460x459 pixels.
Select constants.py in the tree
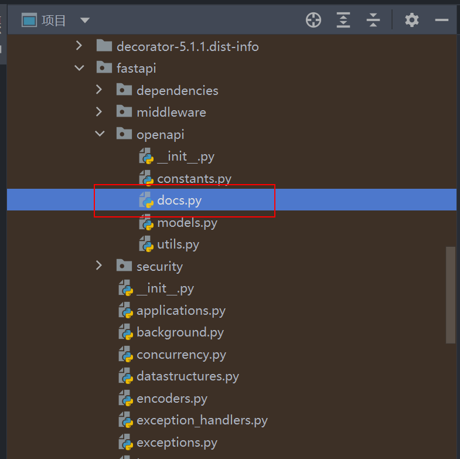(194, 179)
